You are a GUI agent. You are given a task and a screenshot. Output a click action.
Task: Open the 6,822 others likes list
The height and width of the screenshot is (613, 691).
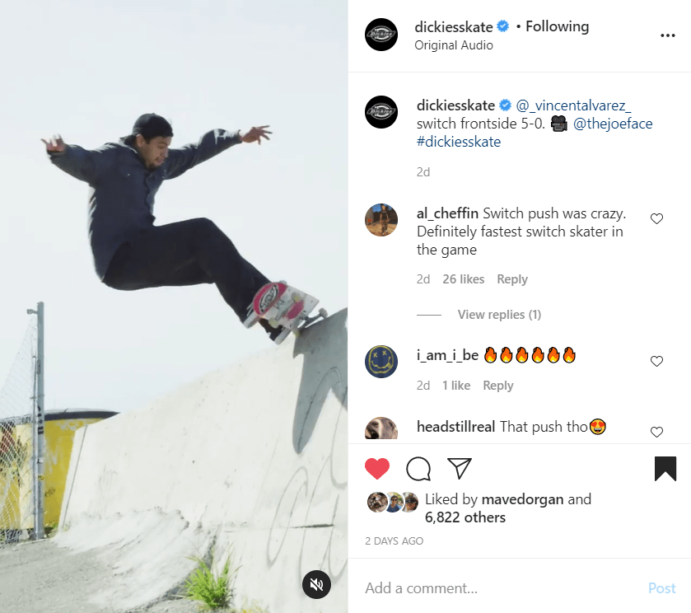click(x=465, y=517)
